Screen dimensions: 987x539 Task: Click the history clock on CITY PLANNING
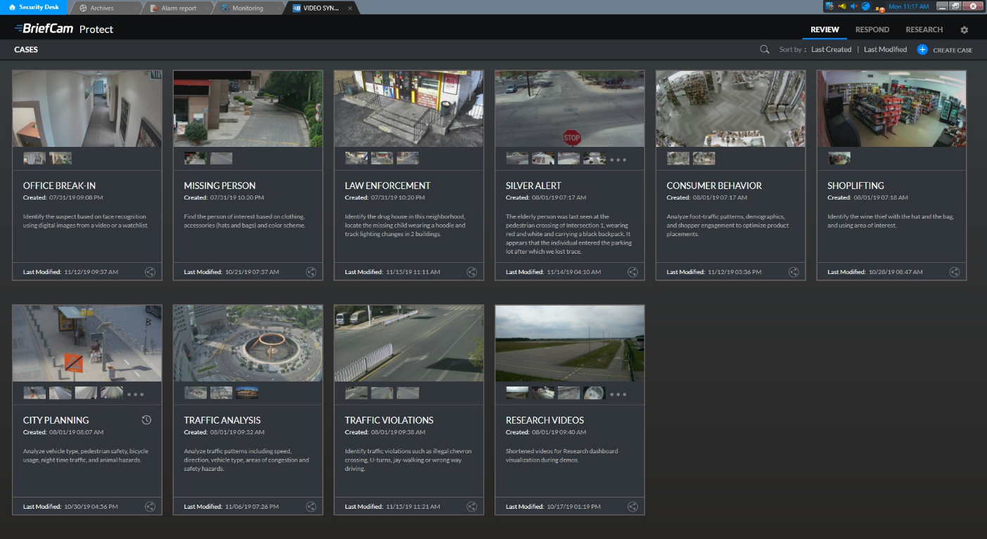[146, 420]
